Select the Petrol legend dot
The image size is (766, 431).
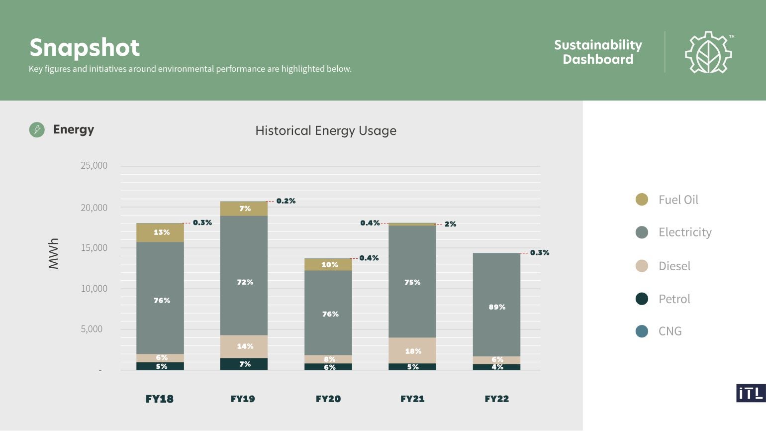(642, 299)
